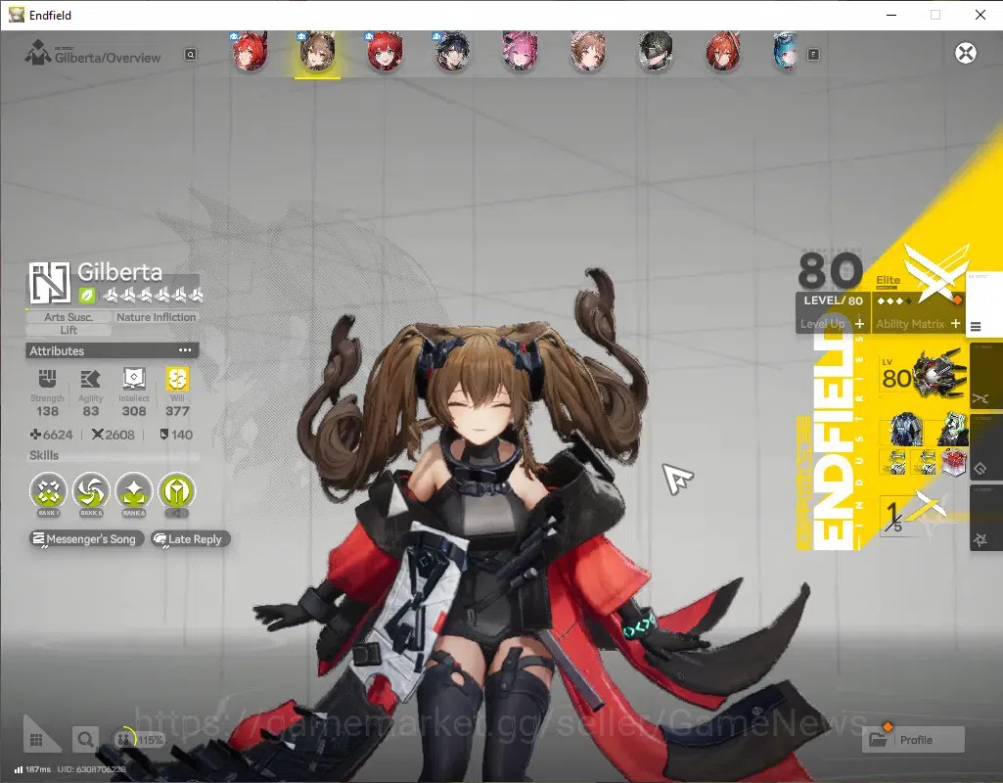This screenshot has height=783, width=1003.
Task: Select the dark green helmeted character portrait
Action: point(655,51)
